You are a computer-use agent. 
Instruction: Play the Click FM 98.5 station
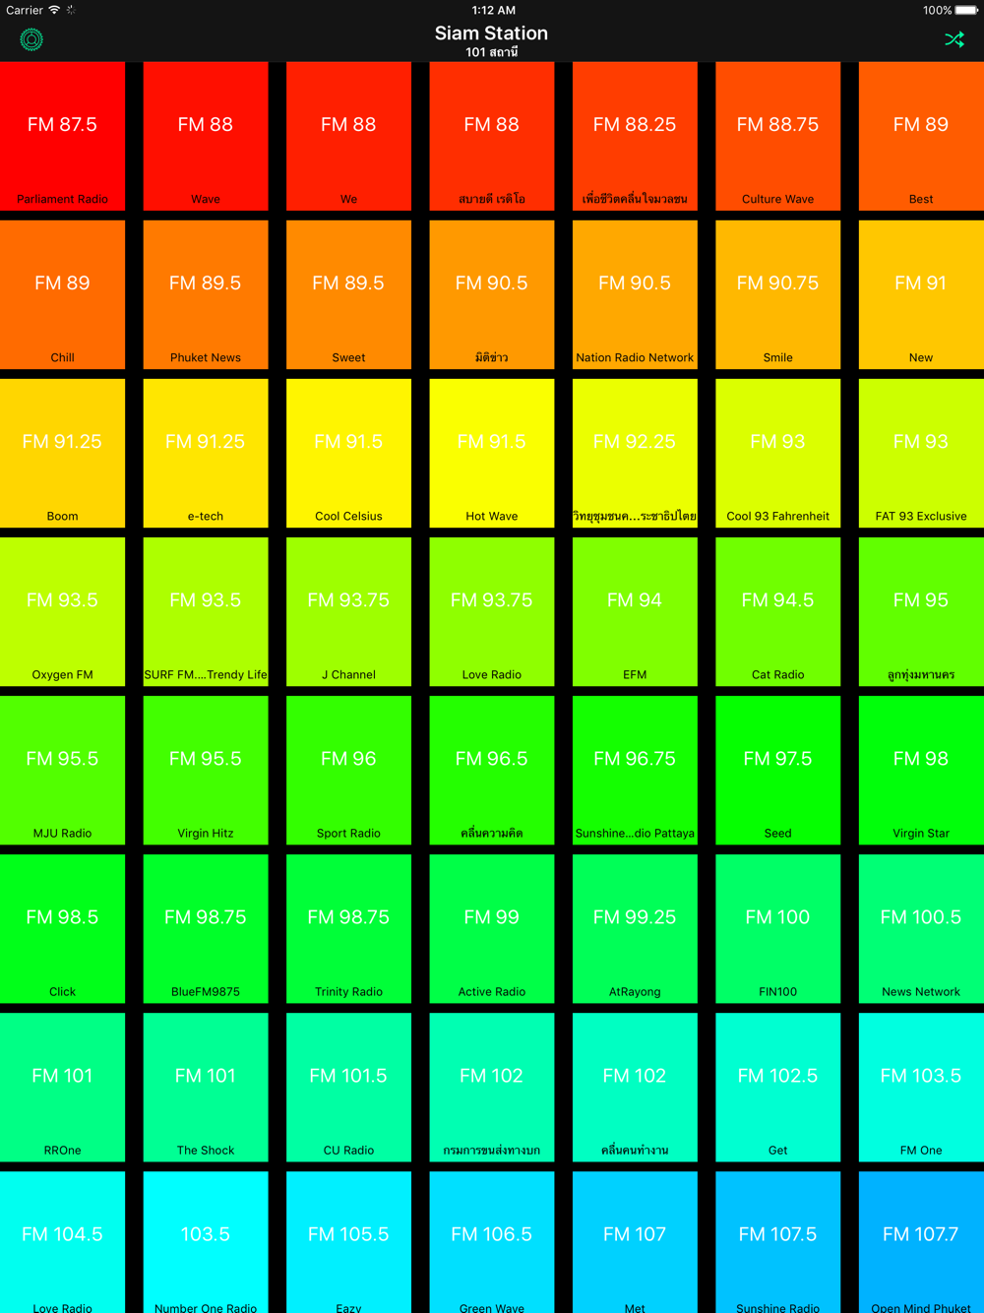[62, 928]
